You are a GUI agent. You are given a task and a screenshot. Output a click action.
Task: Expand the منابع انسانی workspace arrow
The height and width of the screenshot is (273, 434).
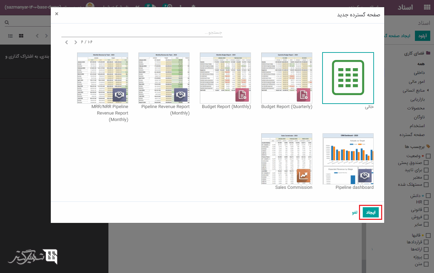pyautogui.click(x=428, y=90)
